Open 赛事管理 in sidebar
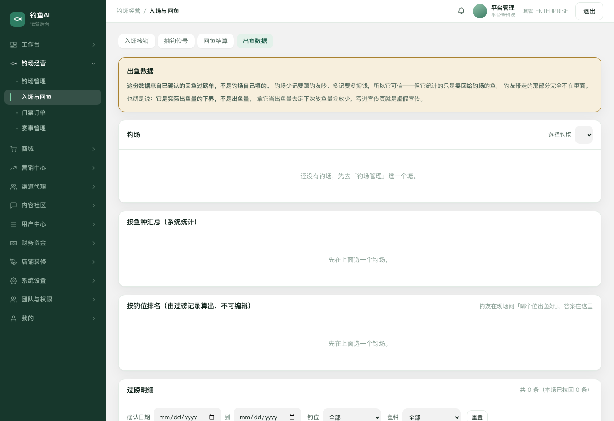This screenshot has height=421, width=614. (53, 129)
